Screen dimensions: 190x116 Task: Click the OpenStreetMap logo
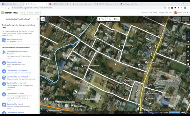coord(9,13)
